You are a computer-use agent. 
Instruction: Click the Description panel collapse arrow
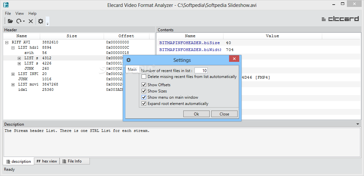(358, 124)
